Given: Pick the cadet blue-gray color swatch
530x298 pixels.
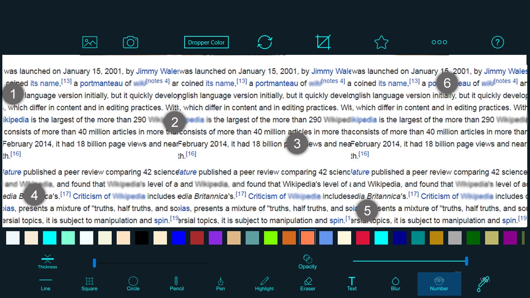Looking at the screenshot, I should (x=252, y=238).
